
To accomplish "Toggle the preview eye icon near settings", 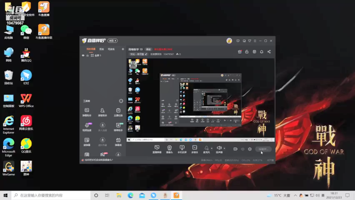I will pos(242,149).
